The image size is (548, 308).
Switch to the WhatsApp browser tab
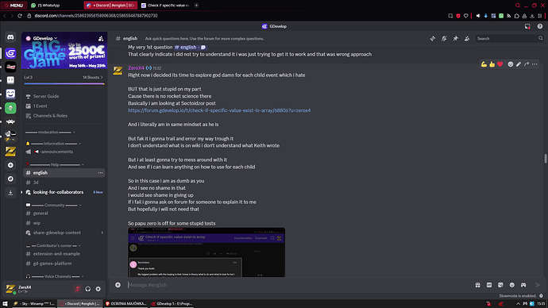pos(45,6)
